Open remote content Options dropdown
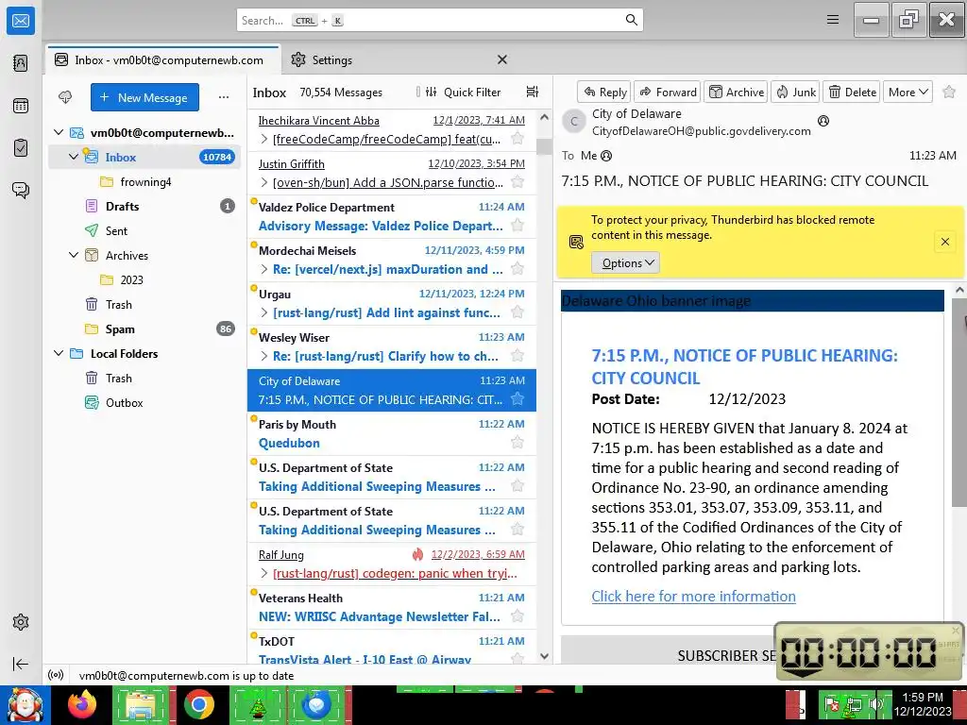Viewport: 967px width, 725px height. 626,262
